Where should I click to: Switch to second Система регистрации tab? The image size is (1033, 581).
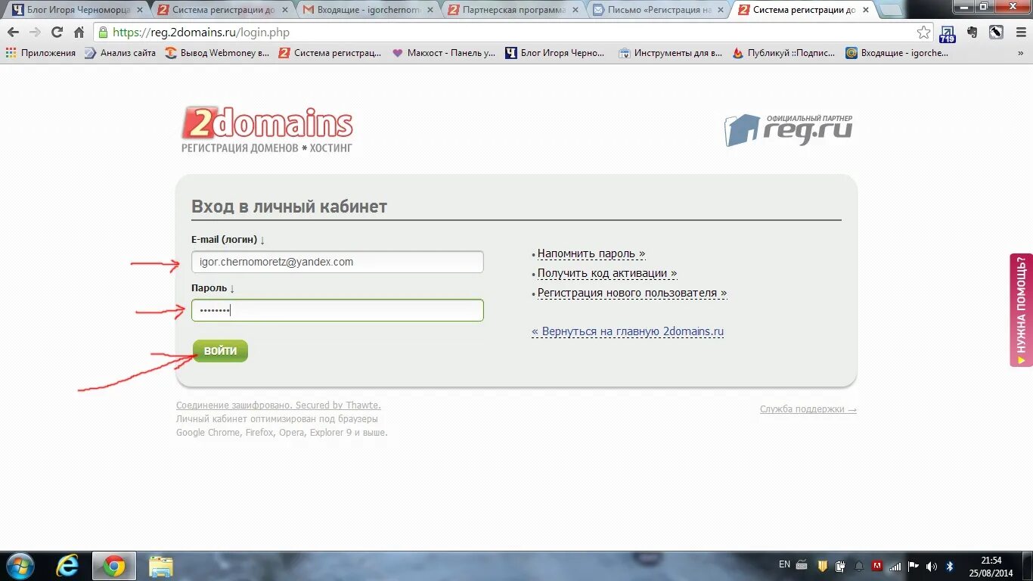coord(806,10)
